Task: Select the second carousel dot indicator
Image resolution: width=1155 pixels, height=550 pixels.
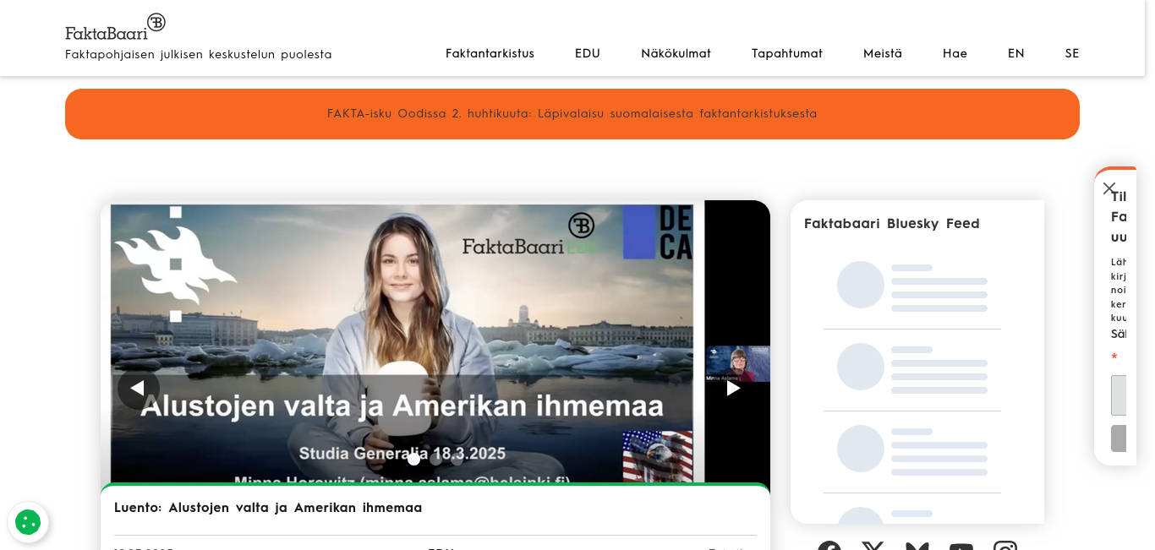Action: pyautogui.click(x=435, y=460)
